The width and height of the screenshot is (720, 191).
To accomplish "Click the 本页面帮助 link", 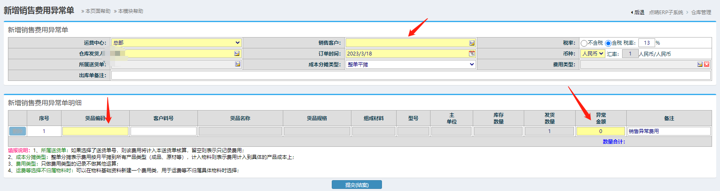I will click(98, 11).
